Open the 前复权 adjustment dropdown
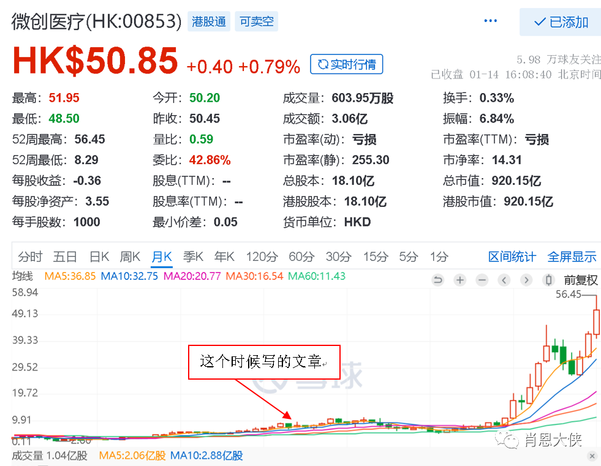Screen dimensions: 601x466 [581, 280]
